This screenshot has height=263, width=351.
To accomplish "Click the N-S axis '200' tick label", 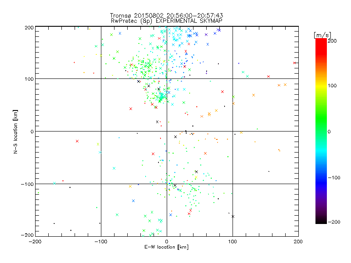I will [29, 28].
